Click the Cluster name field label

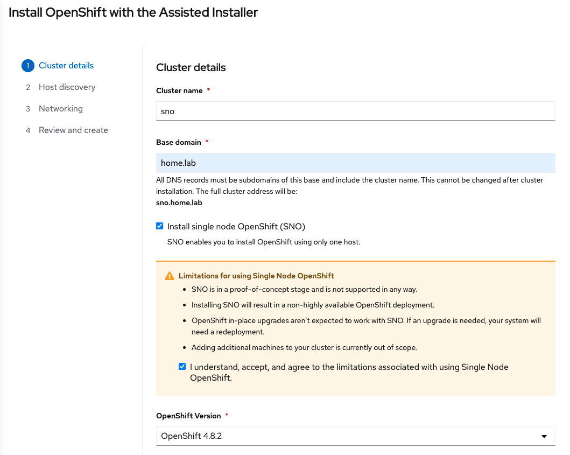[179, 91]
